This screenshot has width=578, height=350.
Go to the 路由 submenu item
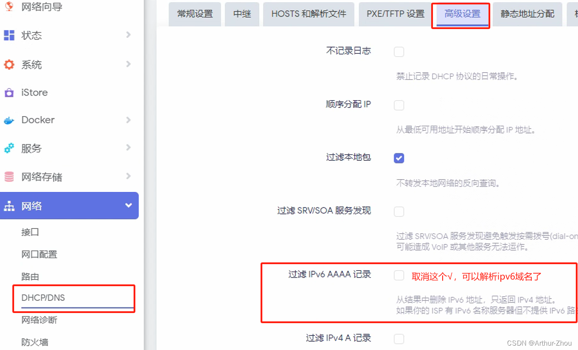click(30, 276)
